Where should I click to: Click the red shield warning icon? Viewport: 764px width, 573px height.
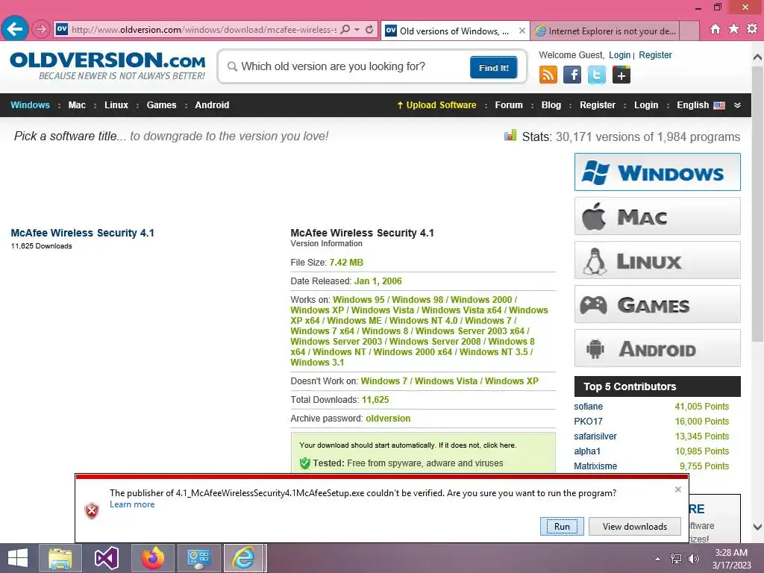pyautogui.click(x=92, y=510)
